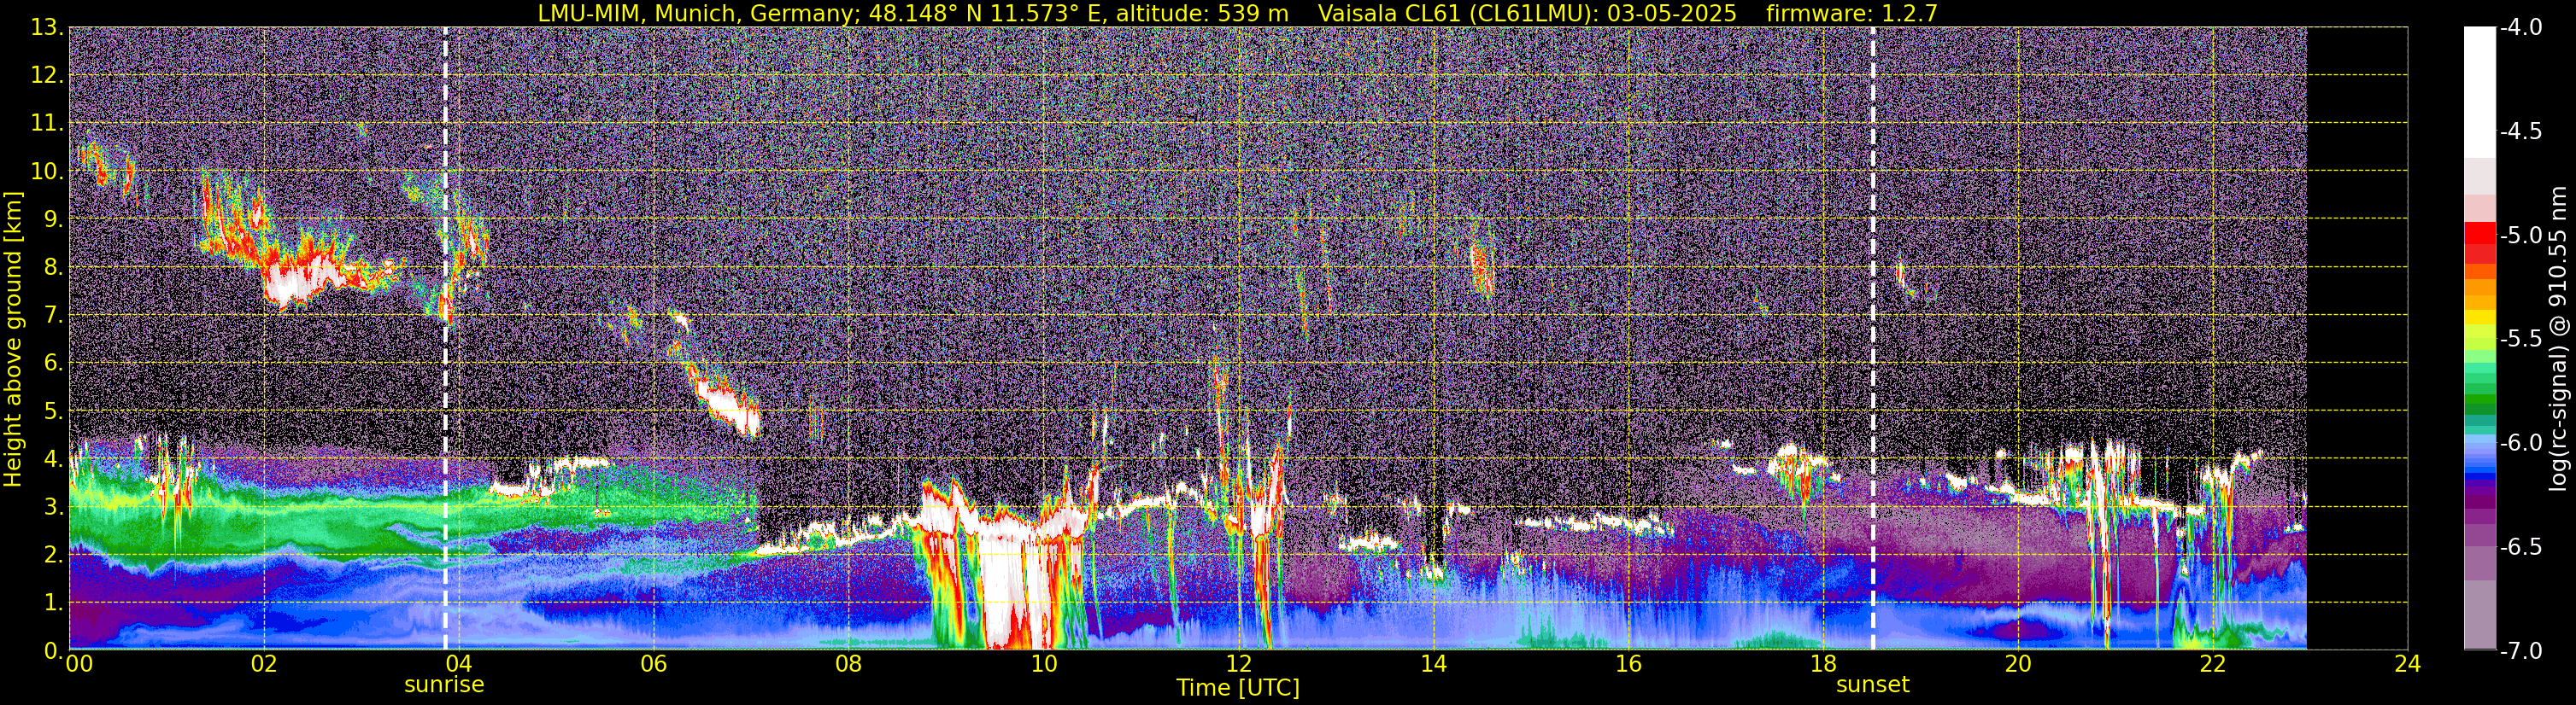This screenshot has height=705, width=2576.
Task: Click the '-6.0' colorbar tick label
Action: pos(2521,443)
